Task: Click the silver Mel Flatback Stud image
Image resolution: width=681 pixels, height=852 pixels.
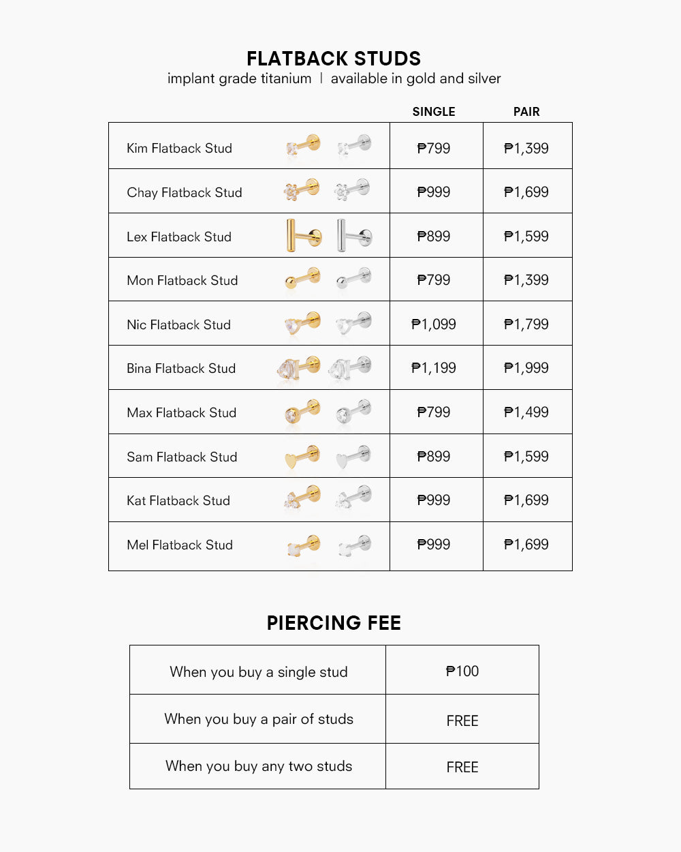Action: [x=354, y=546]
